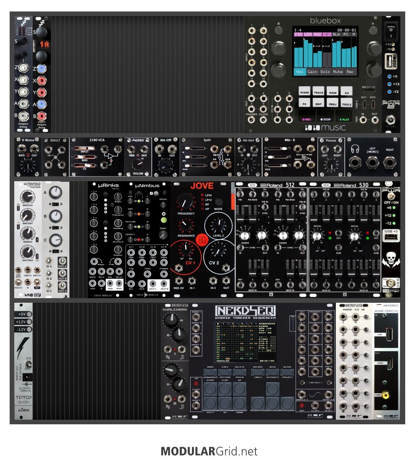The image size is (419, 461).
Task: Click Dualchord knob D
Action: pyautogui.click(x=179, y=383)
